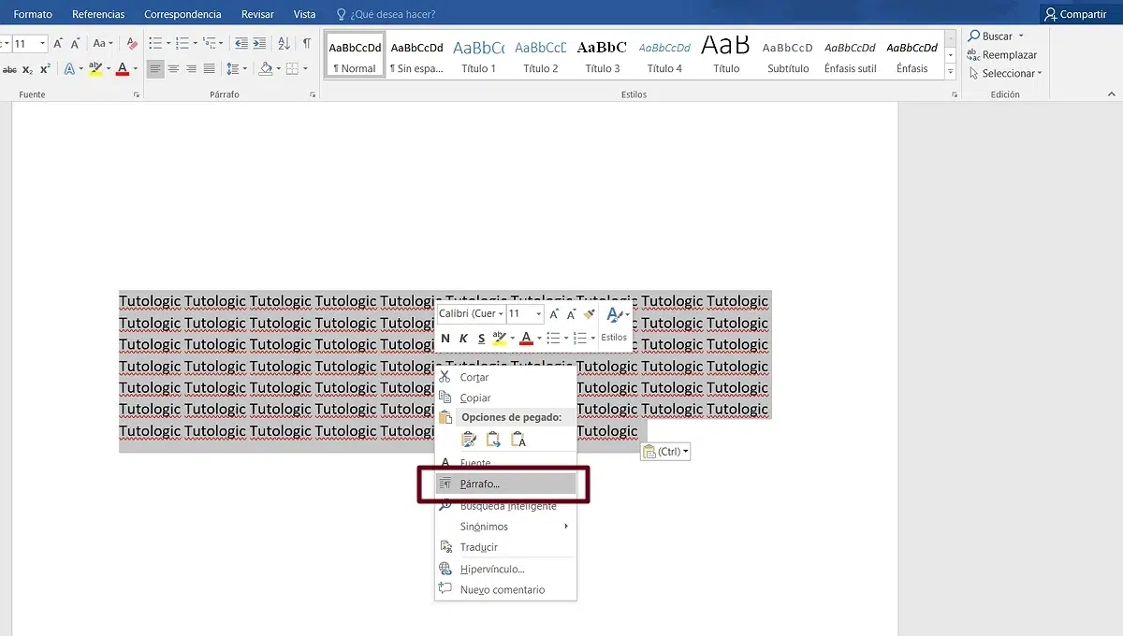Apply bold (N) in mini toolbar
Image resolution: width=1123 pixels, height=636 pixels.
(445, 338)
